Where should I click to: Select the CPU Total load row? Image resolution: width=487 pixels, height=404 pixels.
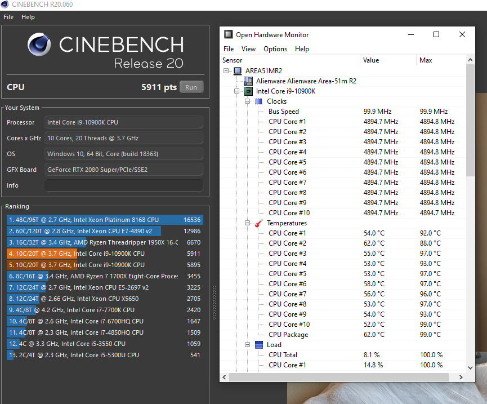tap(343, 355)
